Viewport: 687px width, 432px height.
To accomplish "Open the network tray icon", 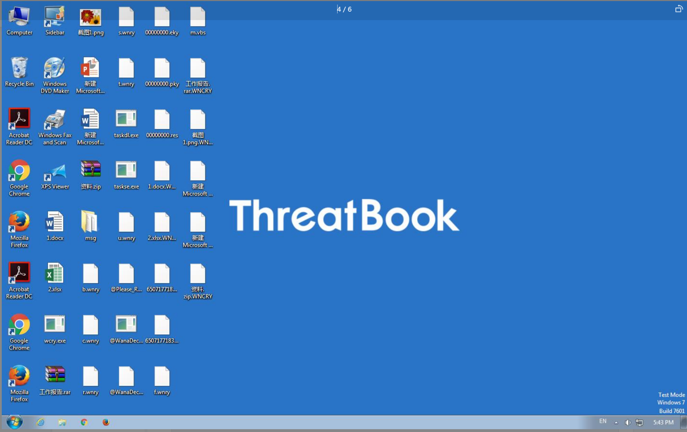I will [x=639, y=422].
